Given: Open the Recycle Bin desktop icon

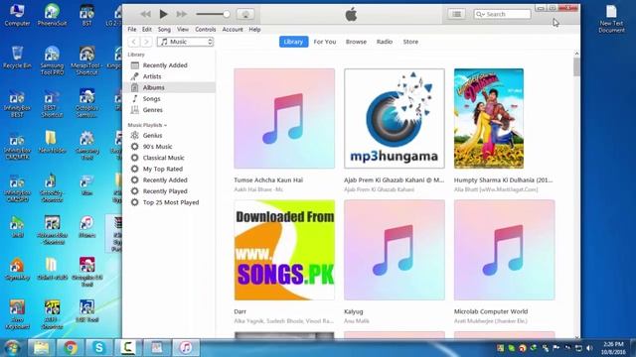Looking at the screenshot, I should click(x=17, y=58).
